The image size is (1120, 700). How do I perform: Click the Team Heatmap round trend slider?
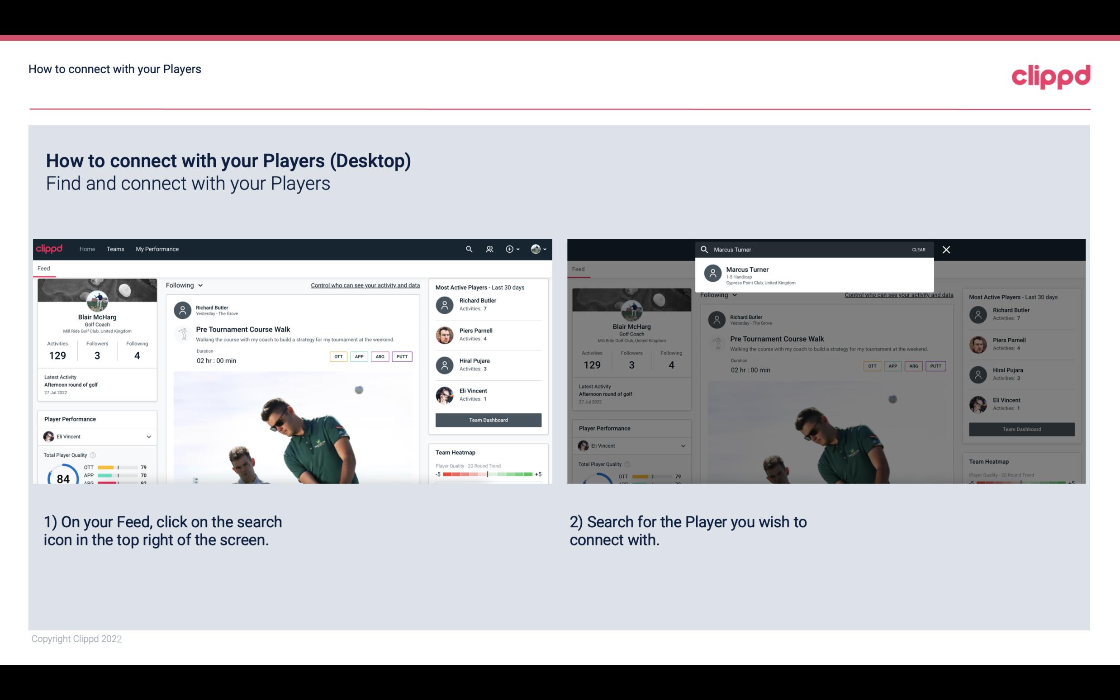coord(487,475)
